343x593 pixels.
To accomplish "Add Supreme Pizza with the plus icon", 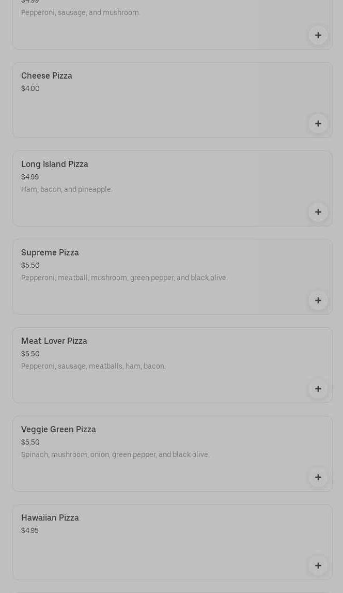I will pyautogui.click(x=318, y=300).
